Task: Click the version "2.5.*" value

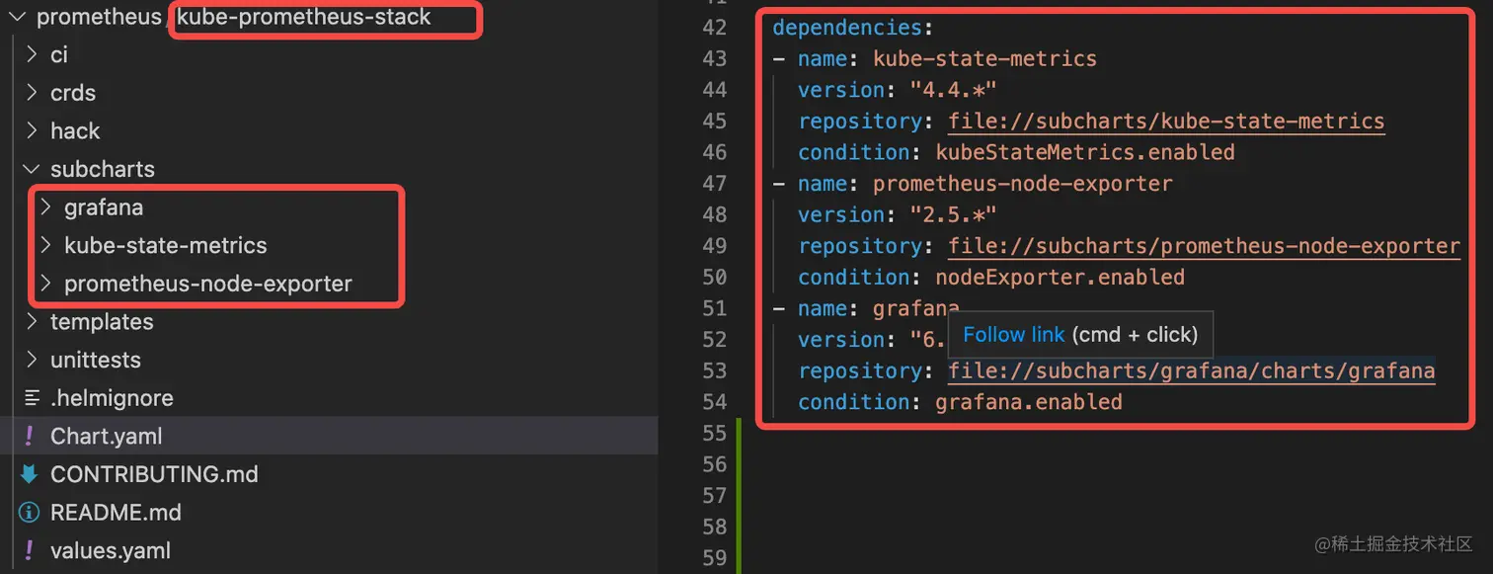Action: 953,215
